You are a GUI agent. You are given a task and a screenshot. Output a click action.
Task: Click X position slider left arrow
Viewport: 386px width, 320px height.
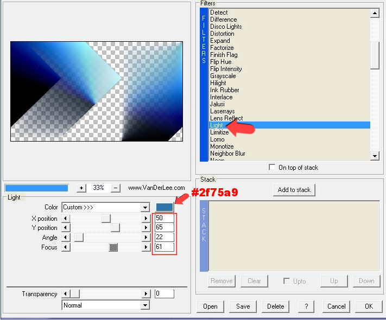[66, 218]
